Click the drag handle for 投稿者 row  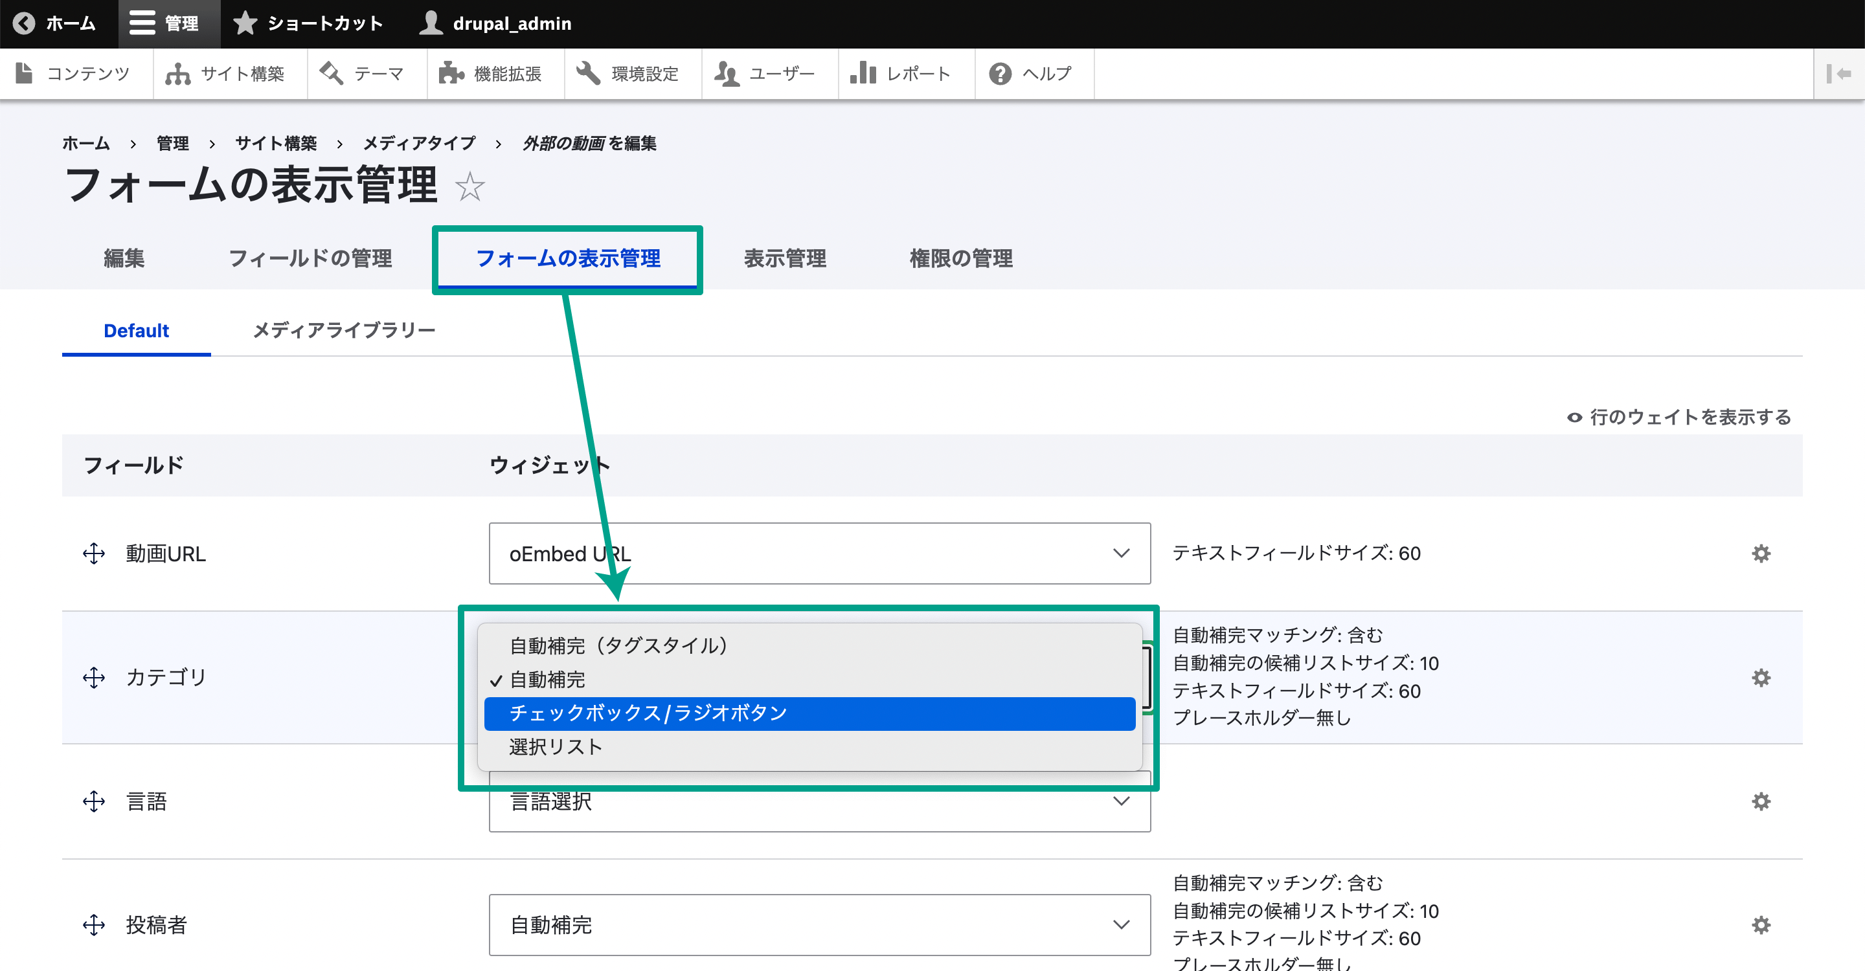point(94,924)
